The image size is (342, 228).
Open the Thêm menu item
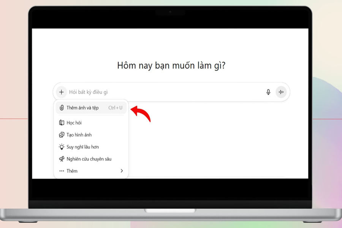tap(91, 171)
